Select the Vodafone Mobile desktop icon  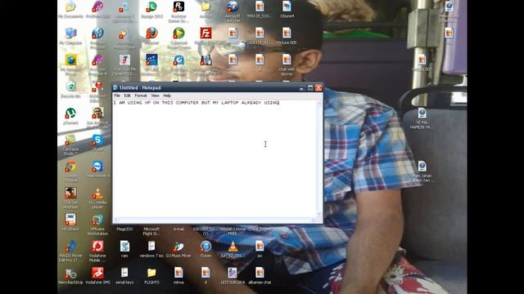tap(97, 252)
